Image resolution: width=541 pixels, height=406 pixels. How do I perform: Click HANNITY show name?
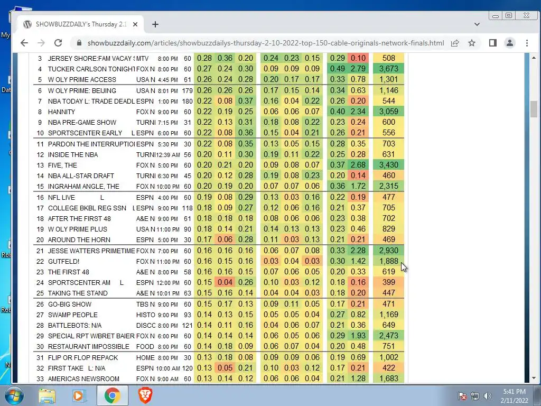click(61, 112)
